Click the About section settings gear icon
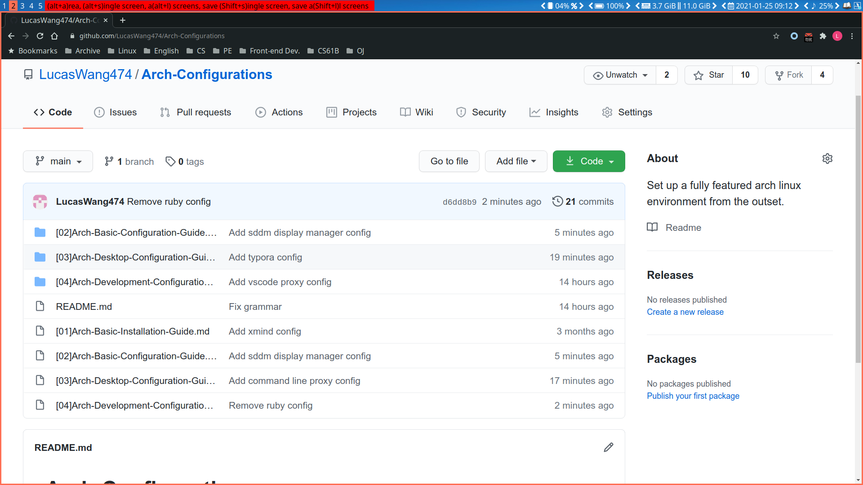 point(827,159)
